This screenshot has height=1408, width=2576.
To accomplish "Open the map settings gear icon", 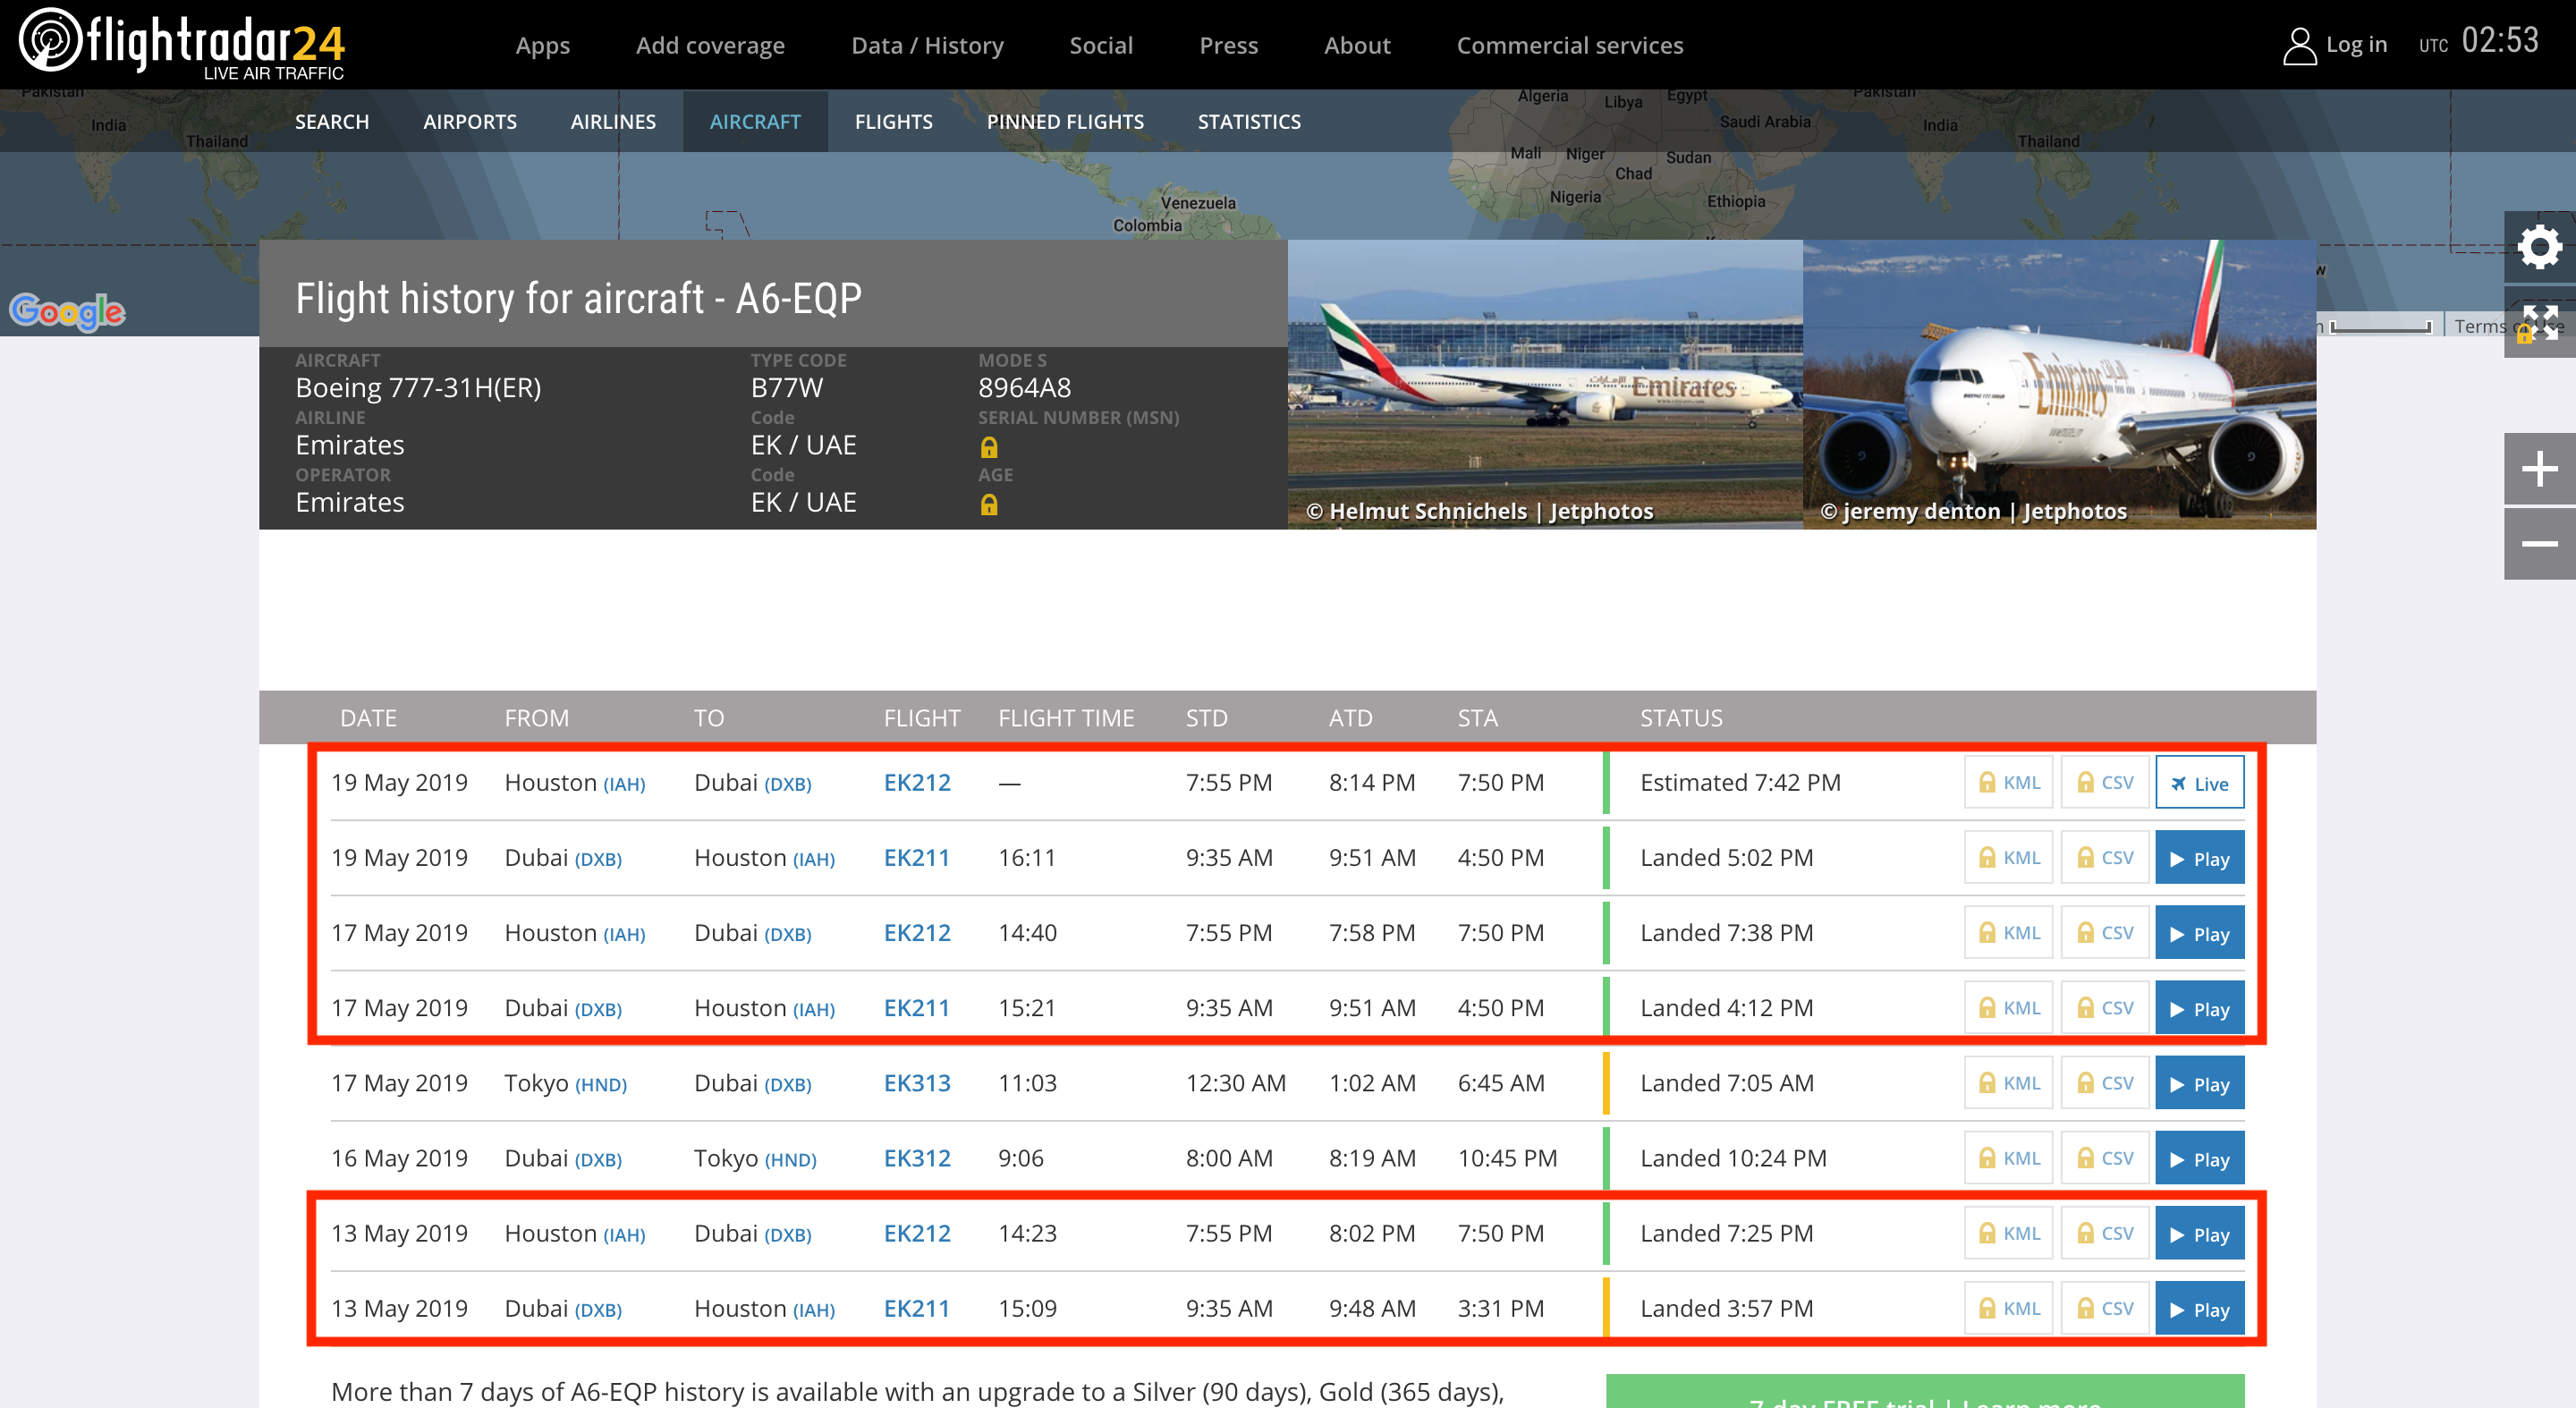I will pyautogui.click(x=2538, y=247).
